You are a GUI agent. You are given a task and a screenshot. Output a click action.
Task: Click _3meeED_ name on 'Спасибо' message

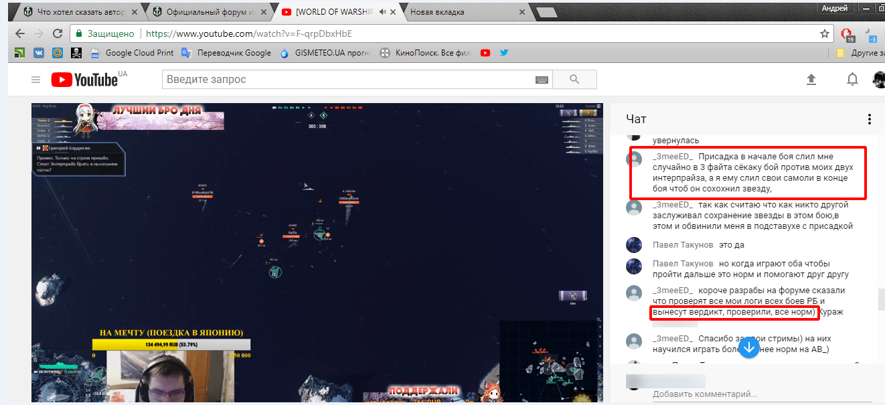pos(672,338)
